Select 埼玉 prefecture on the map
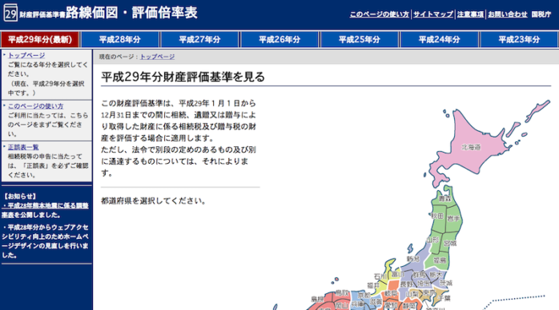This screenshot has width=559, height=310. 424,284
